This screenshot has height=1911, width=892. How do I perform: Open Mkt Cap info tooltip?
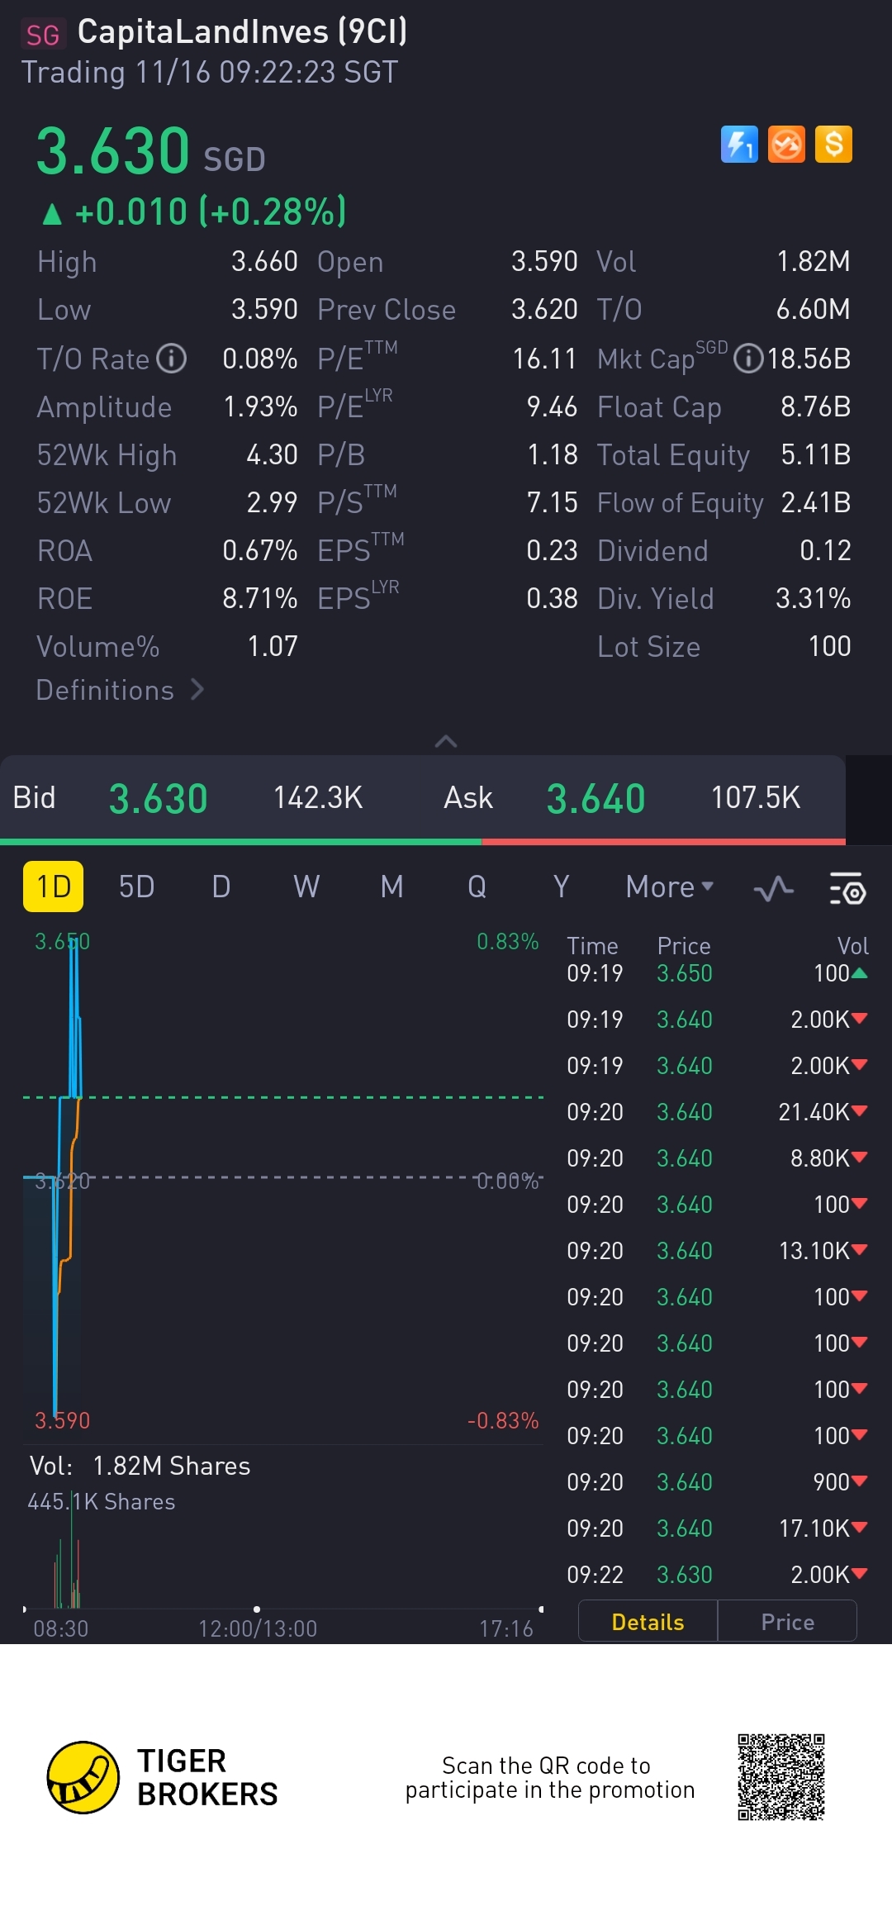748,359
